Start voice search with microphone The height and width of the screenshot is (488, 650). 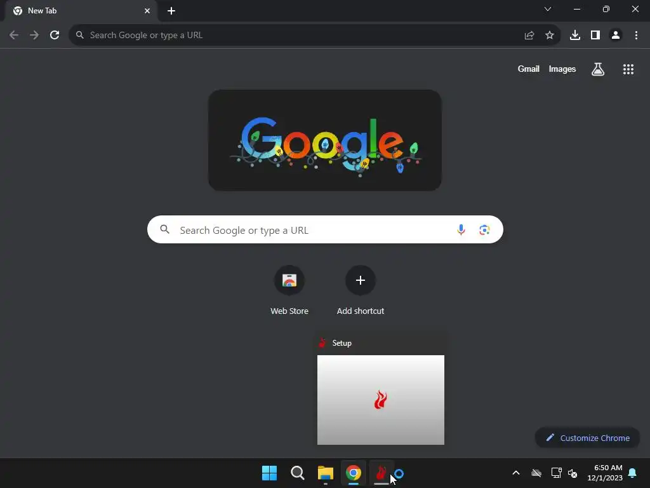[461, 229]
